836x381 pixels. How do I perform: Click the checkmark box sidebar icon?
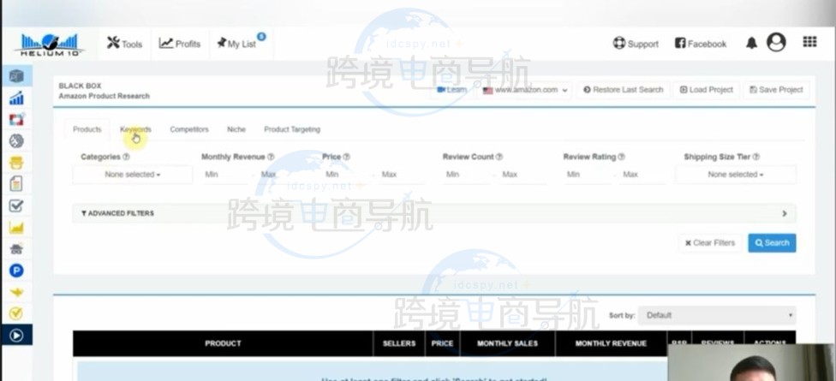click(16, 205)
